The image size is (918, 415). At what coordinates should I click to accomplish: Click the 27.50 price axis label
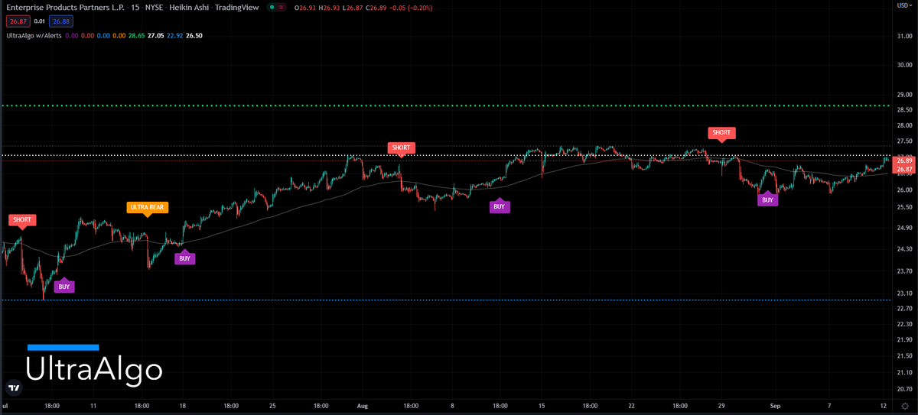coord(903,141)
